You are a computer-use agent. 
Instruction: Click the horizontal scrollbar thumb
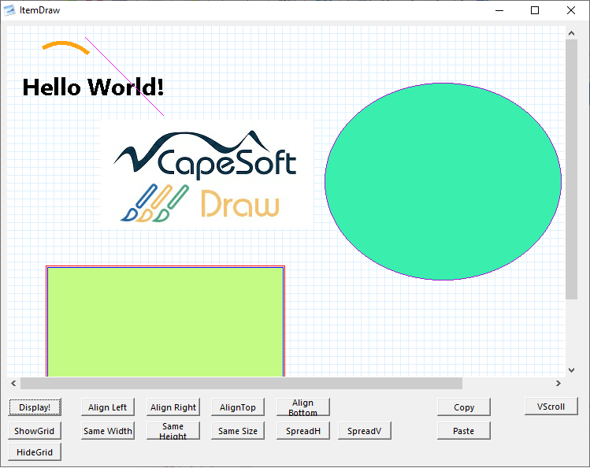point(241,384)
